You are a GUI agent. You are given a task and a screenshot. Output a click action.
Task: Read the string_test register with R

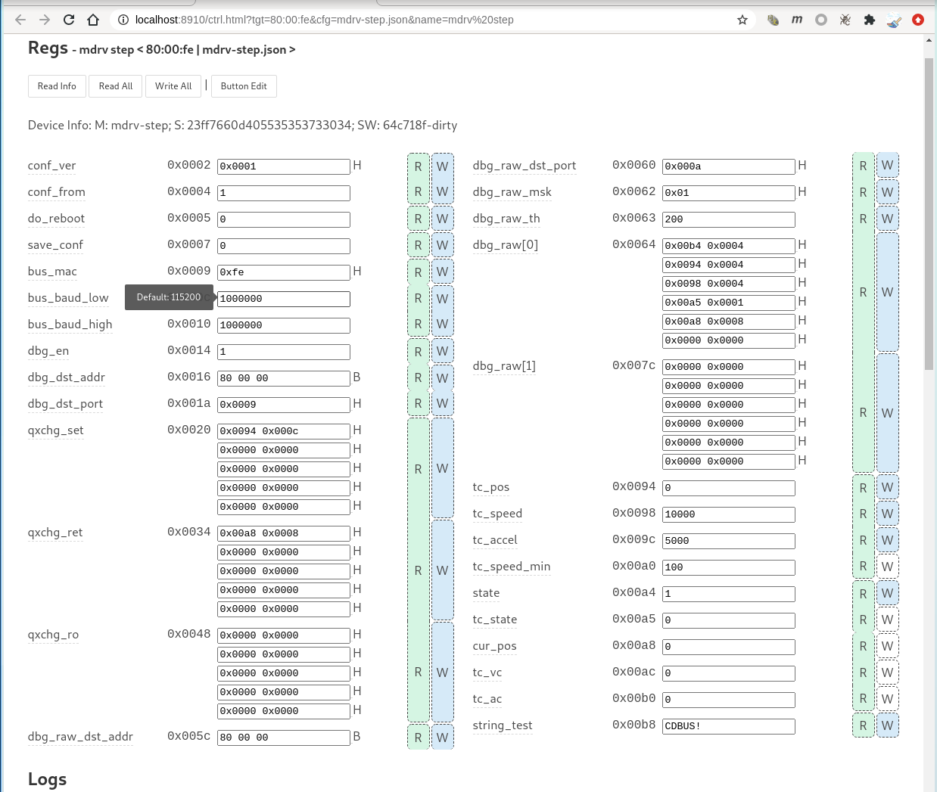[x=863, y=725]
